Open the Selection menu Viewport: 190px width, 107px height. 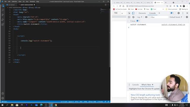click(x=14, y=1)
